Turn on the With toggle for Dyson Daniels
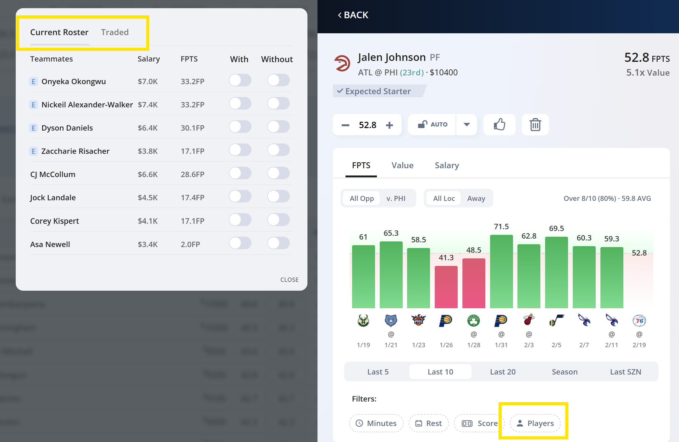This screenshot has width=679, height=442. pos(240,127)
